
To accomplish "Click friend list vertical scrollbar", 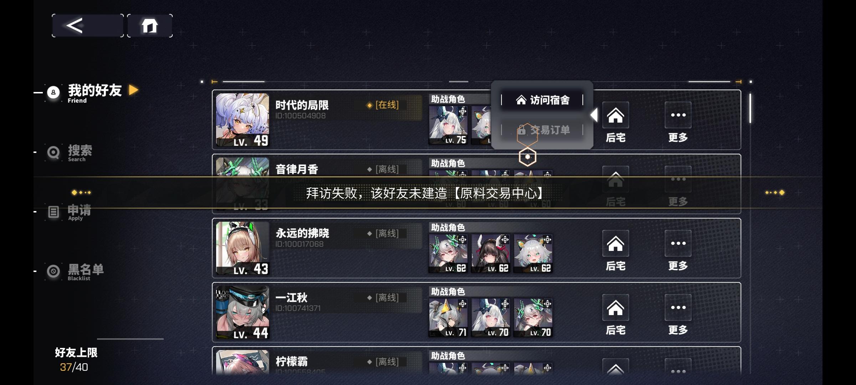I will 750,108.
